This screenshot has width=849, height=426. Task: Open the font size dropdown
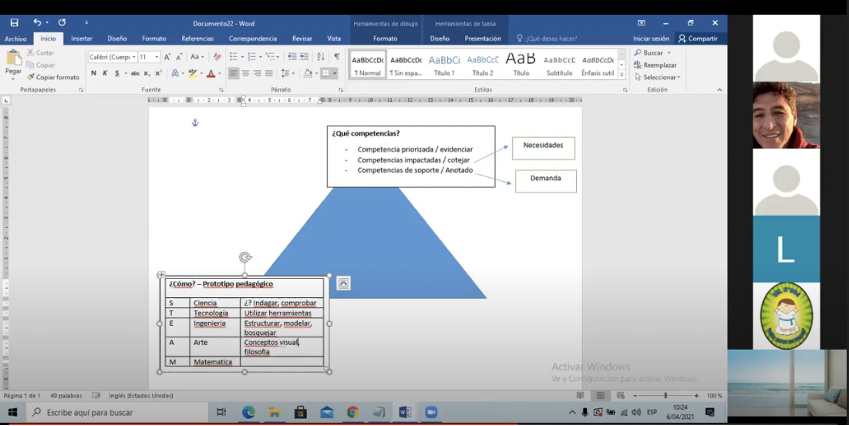(157, 57)
